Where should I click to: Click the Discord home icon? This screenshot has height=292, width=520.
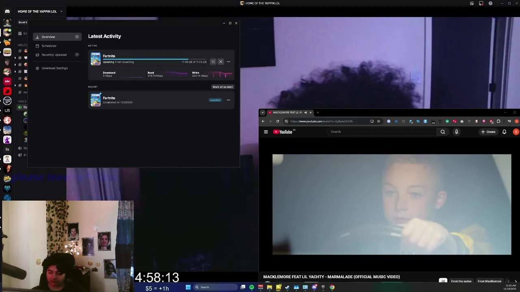(x=7, y=11)
